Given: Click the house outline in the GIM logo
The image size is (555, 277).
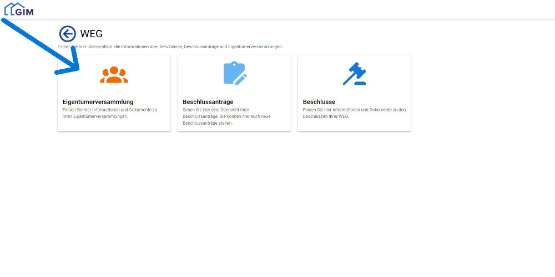Looking at the screenshot, I should (11, 8).
